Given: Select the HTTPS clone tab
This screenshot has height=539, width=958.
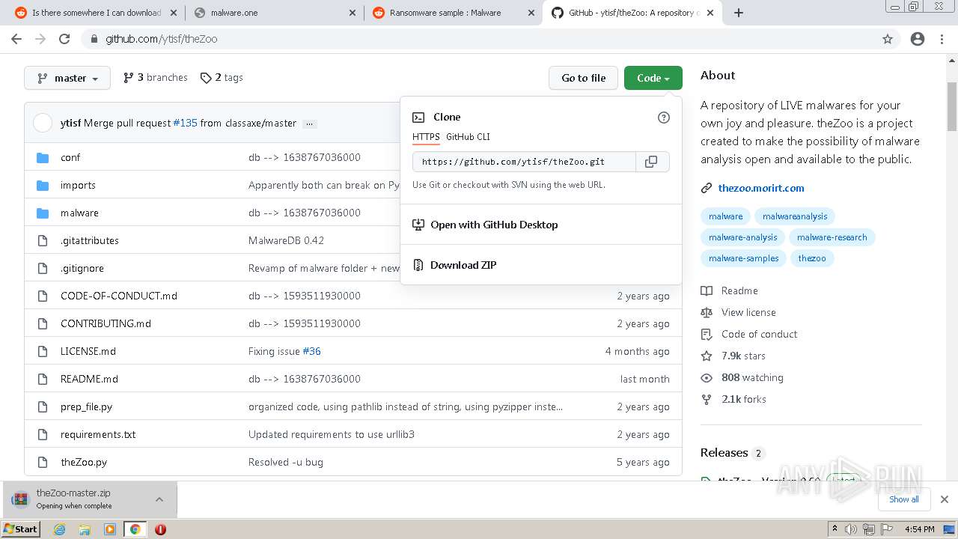Looking at the screenshot, I should point(426,137).
